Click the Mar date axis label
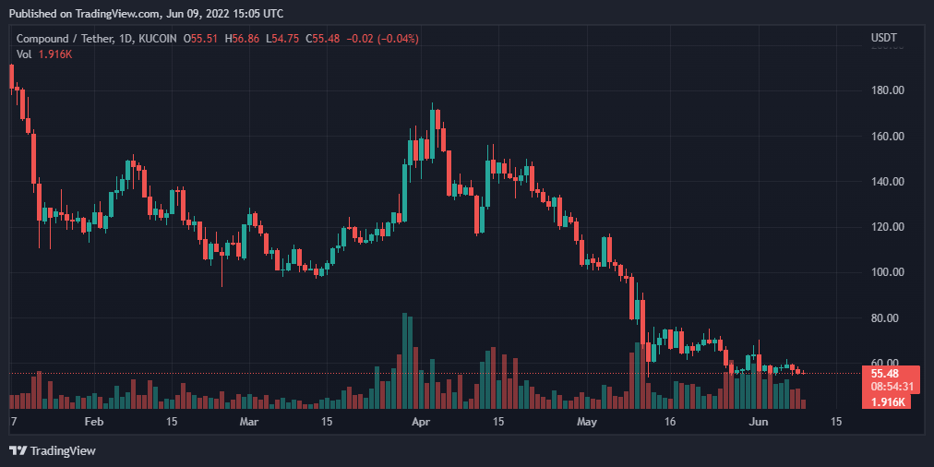The image size is (934, 467). pos(248,422)
